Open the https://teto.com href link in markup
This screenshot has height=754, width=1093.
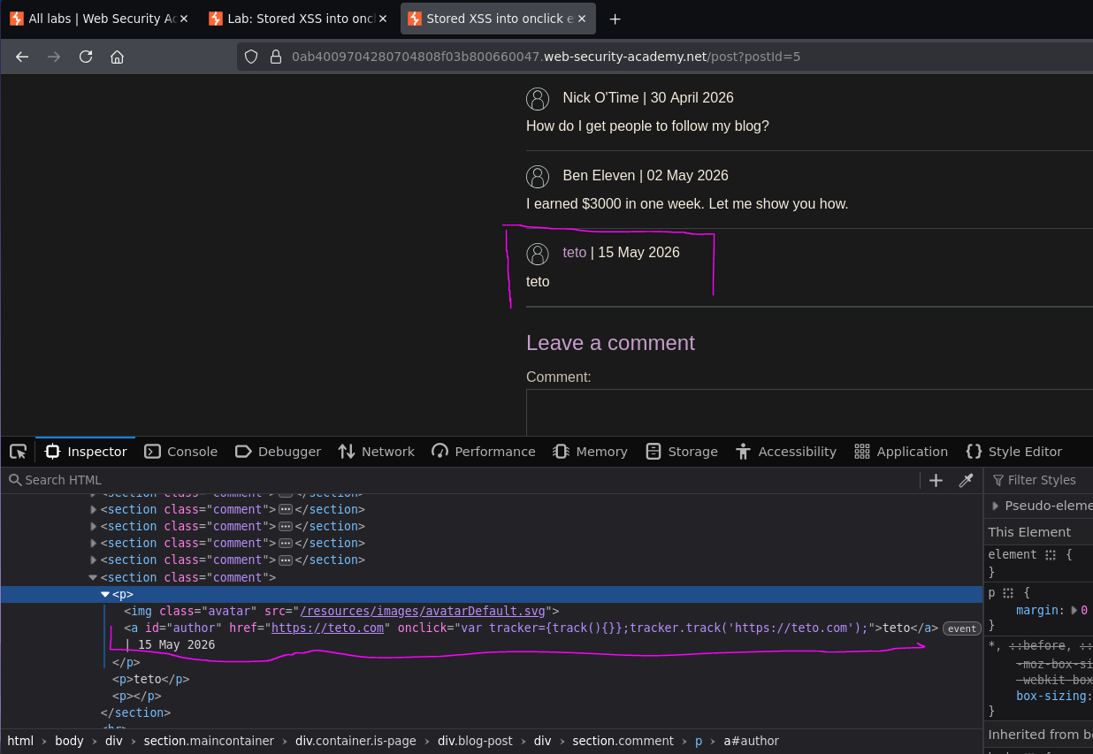327,628
